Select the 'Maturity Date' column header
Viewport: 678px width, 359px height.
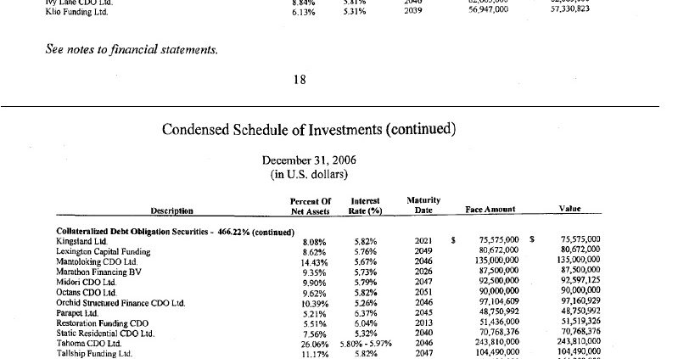point(425,205)
